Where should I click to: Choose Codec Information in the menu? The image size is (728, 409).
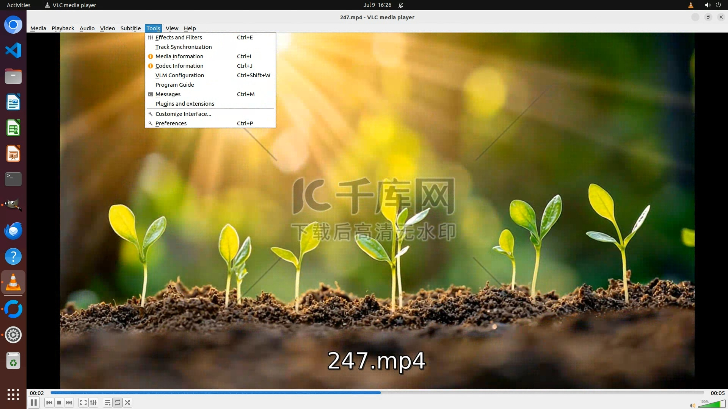pos(179,66)
